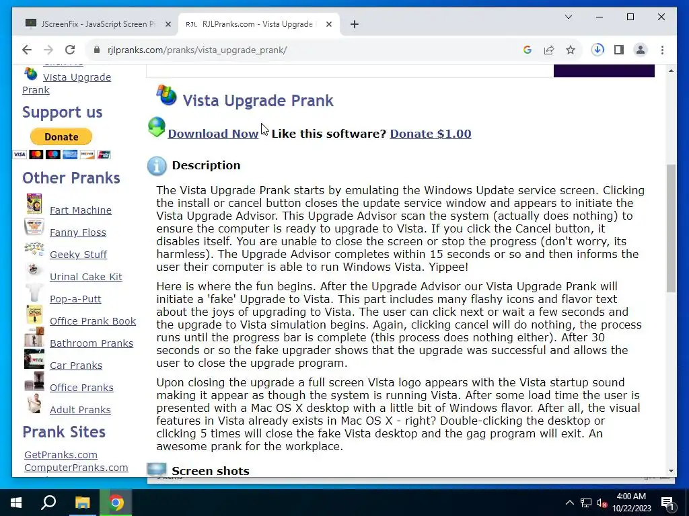Show hidden system tray icons
Viewport: 689px width, 516px height.
(569, 503)
